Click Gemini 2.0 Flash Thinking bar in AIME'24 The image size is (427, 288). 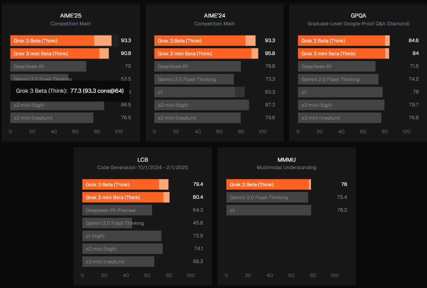pyautogui.click(x=194, y=79)
